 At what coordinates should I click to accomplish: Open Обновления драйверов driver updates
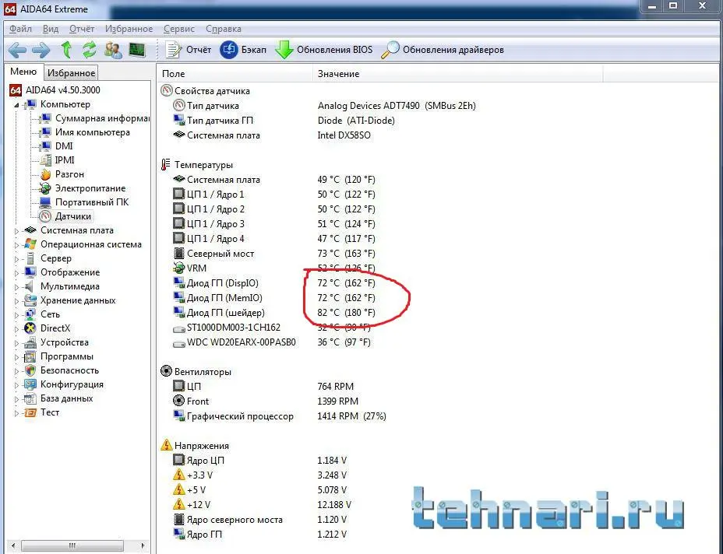443,50
